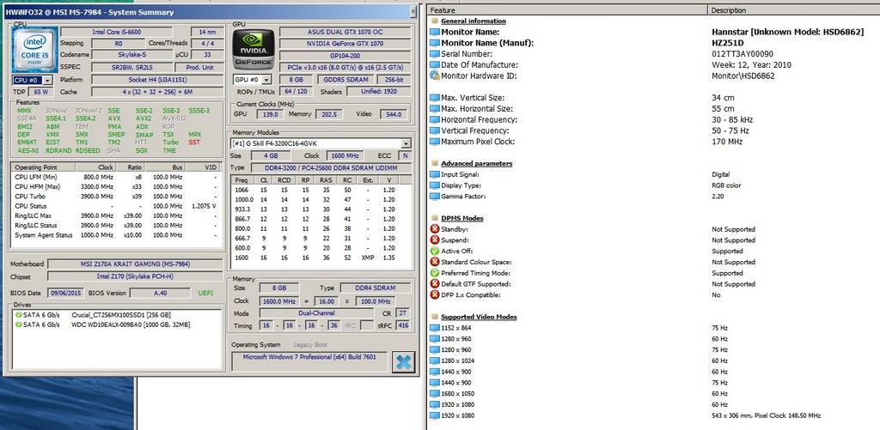Click the Description column header
The height and width of the screenshot is (430, 880).
[791, 9]
